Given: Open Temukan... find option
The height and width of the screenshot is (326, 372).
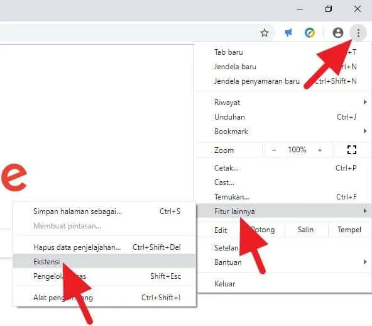Looking at the screenshot, I should click(283, 197).
